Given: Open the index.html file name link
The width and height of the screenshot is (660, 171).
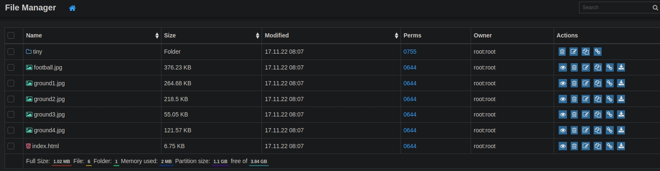Looking at the screenshot, I should pos(45,146).
